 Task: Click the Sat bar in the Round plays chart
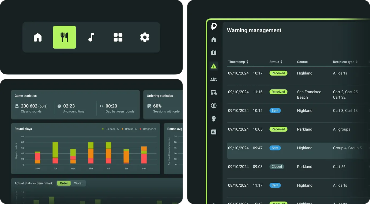(x=126, y=156)
